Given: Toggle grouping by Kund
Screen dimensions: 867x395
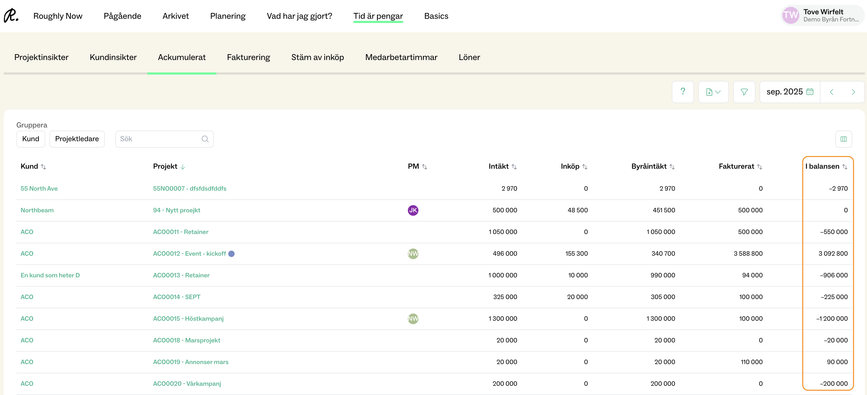Looking at the screenshot, I should [x=31, y=139].
